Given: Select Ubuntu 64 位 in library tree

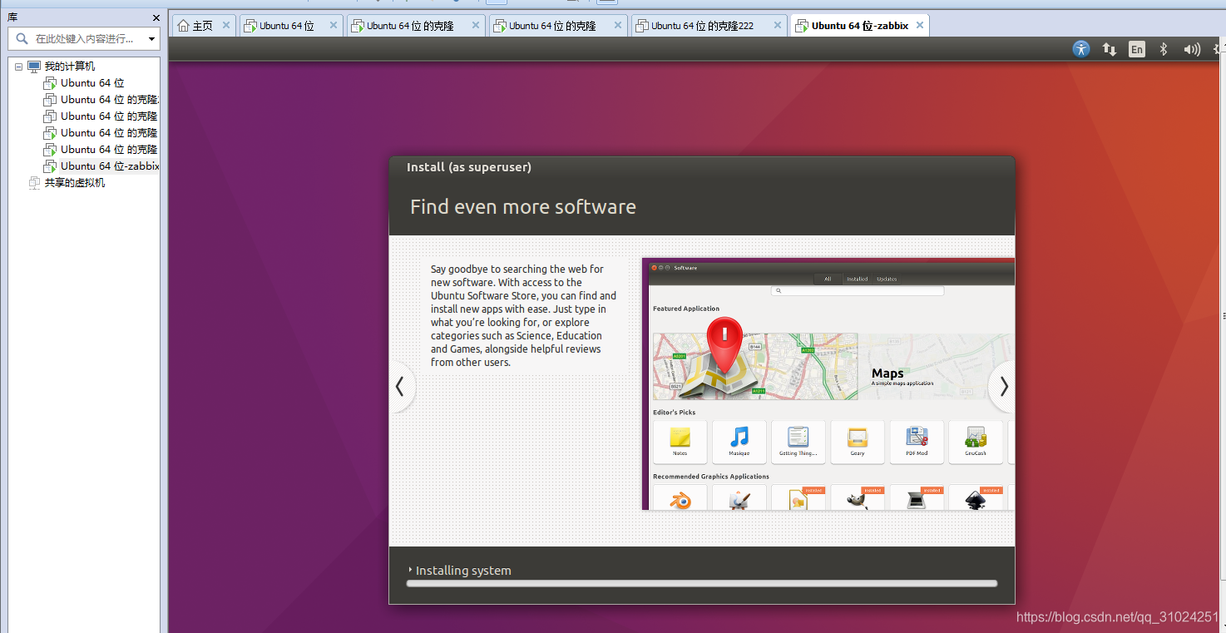Looking at the screenshot, I should pos(92,83).
